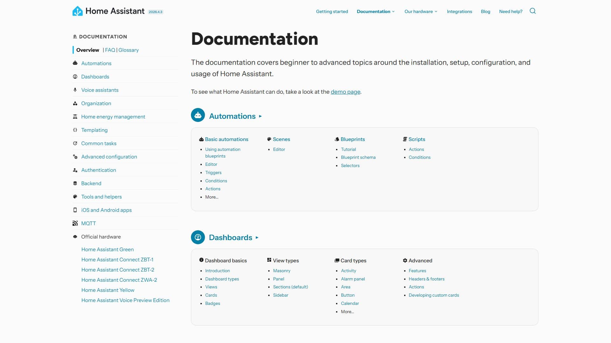
Task: Open Dashboard types link
Action: (x=222, y=279)
